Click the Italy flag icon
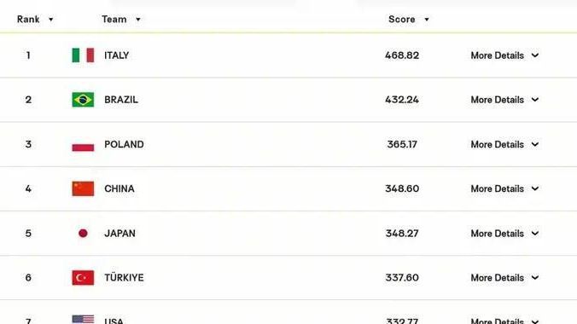Screen dimensions: 577x324 [83, 55]
